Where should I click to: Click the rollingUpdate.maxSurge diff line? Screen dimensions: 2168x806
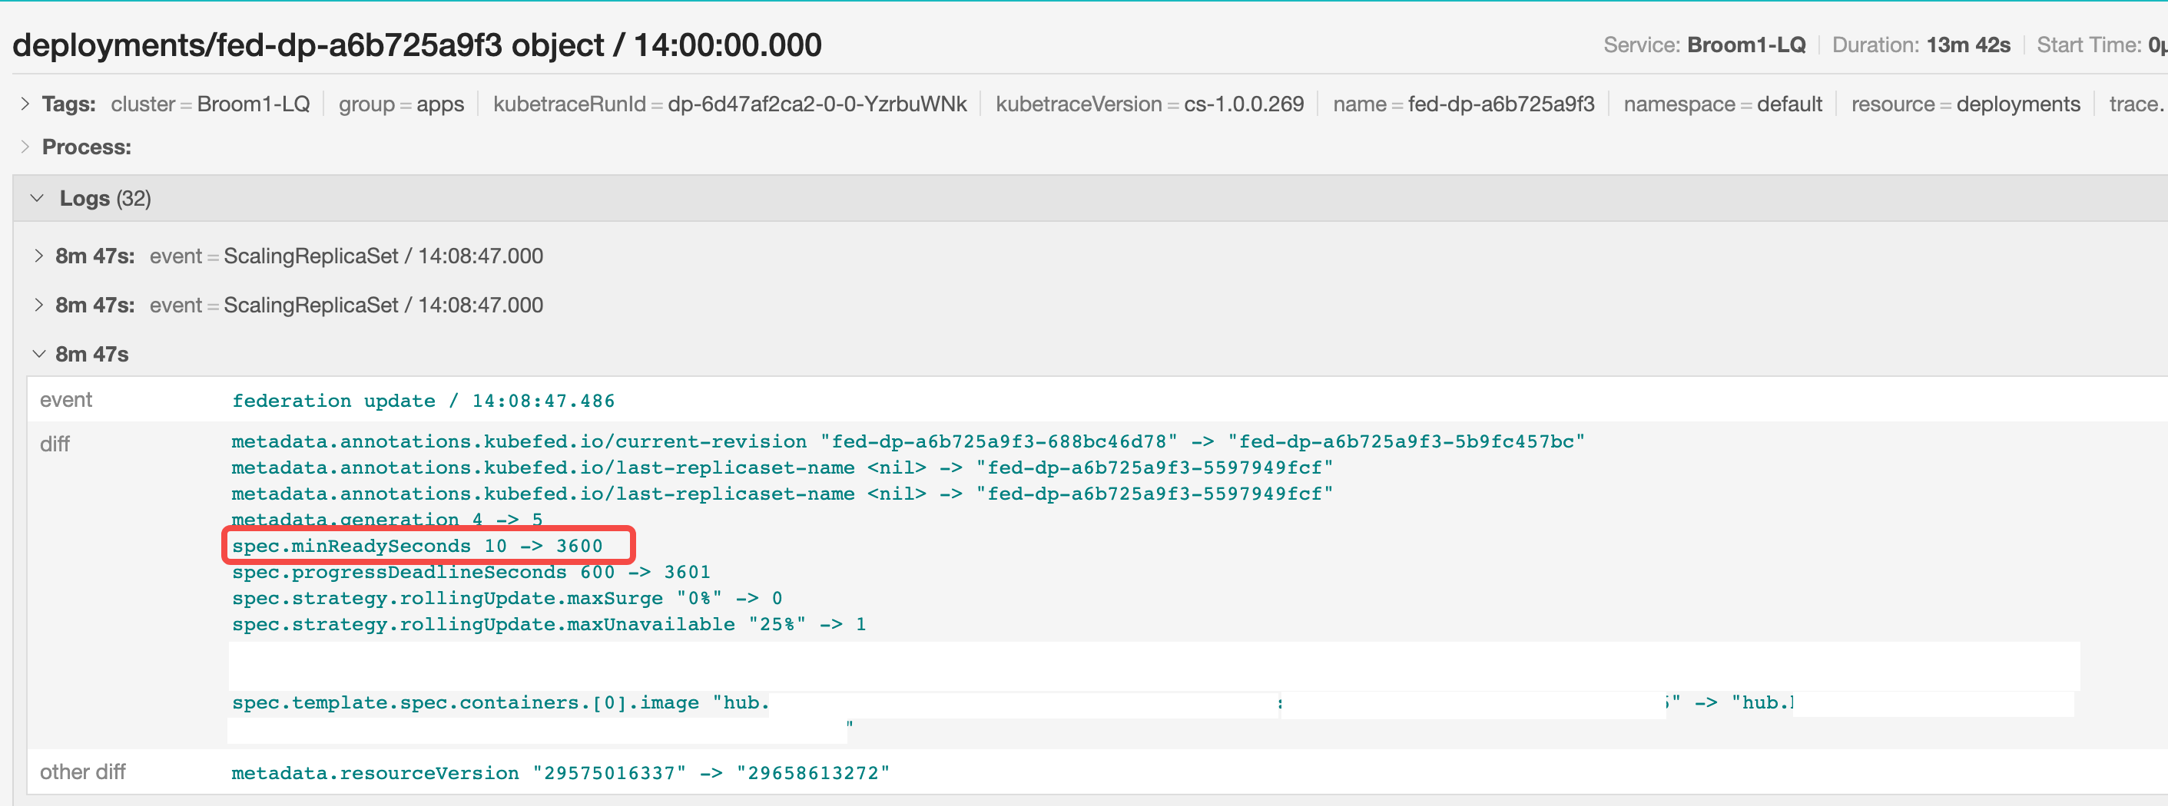pos(508,598)
